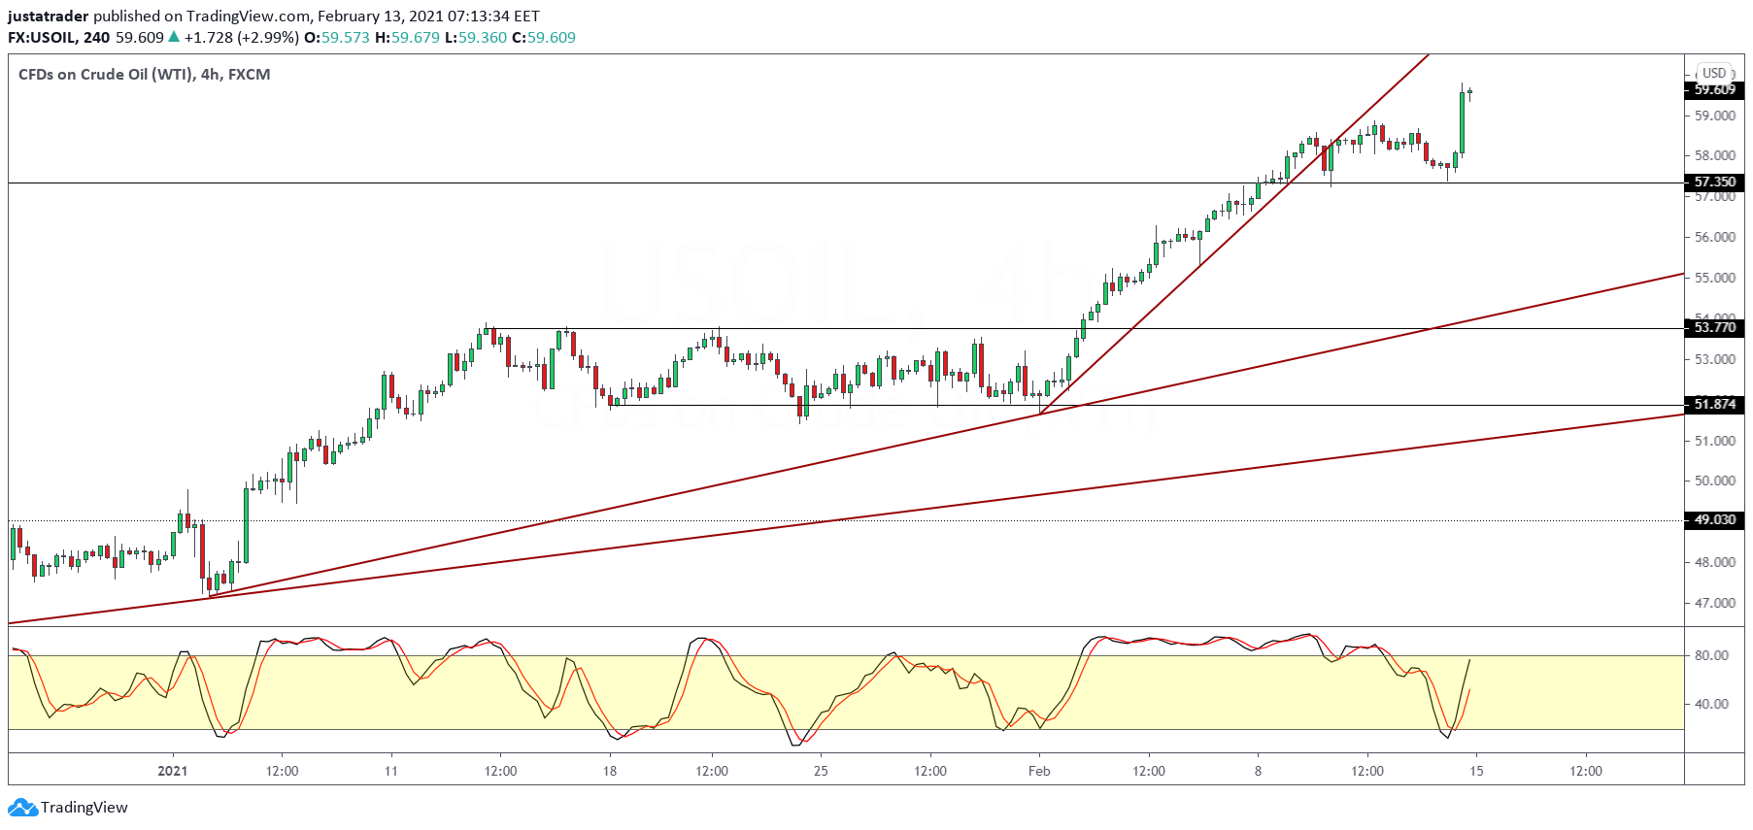Click the 80.00 stochastic level label

(1711, 655)
